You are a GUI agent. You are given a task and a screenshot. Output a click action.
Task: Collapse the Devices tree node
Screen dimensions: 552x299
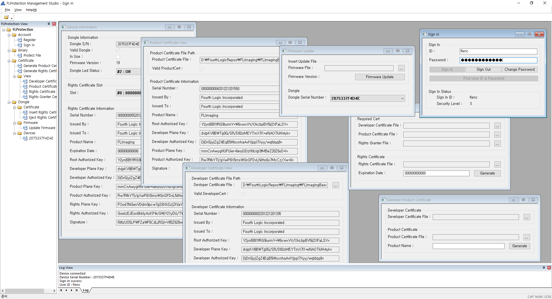click(x=14, y=133)
